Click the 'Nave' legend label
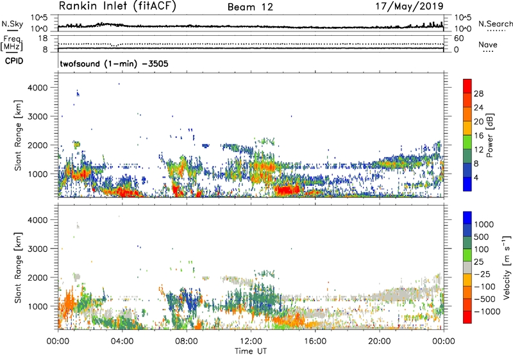This screenshot has height=355, width=513. tap(488, 45)
